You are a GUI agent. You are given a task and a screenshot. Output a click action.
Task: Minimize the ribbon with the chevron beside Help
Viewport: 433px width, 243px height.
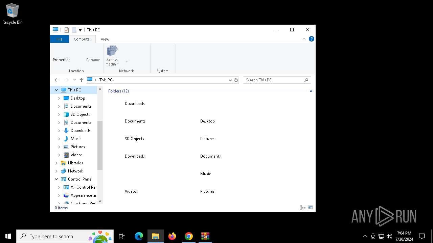(x=304, y=39)
